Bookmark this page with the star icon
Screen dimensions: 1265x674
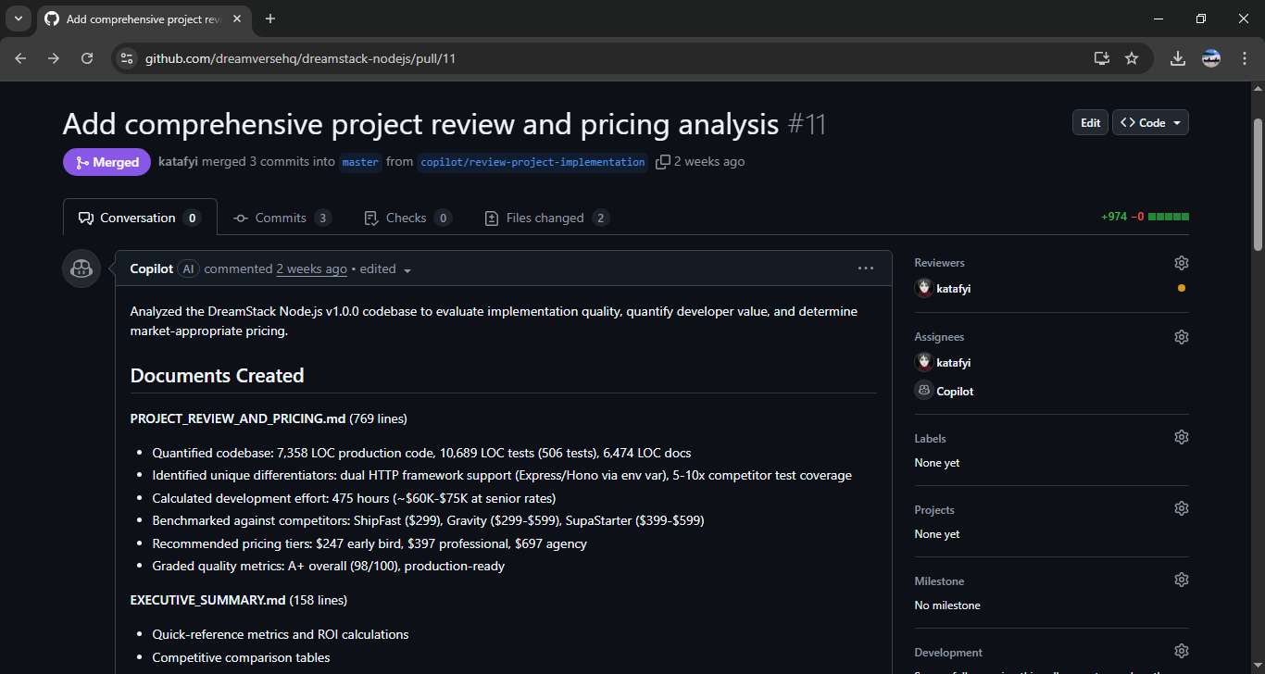(1131, 57)
